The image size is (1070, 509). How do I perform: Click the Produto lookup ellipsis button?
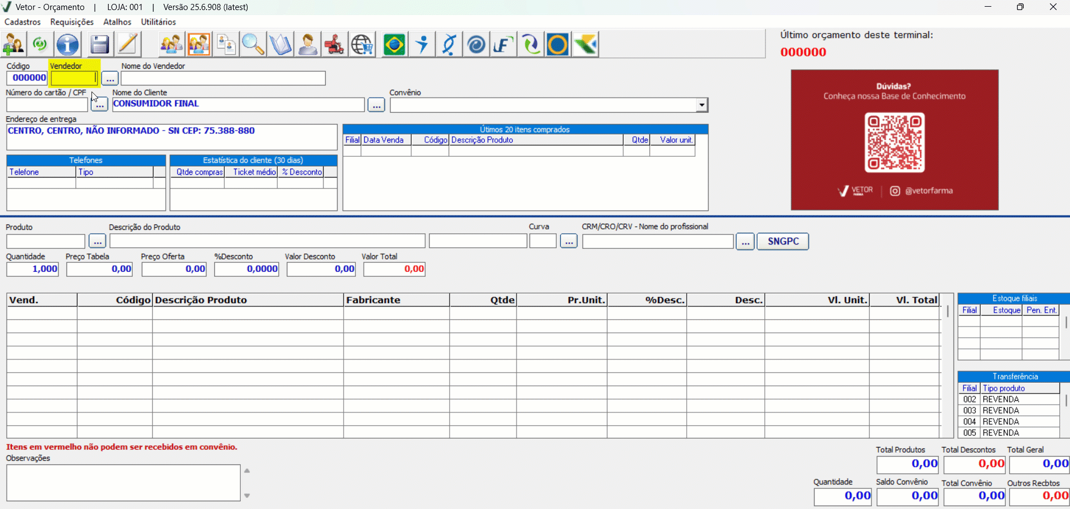tap(97, 241)
